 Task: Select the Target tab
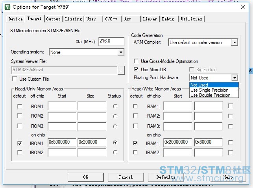34,18
